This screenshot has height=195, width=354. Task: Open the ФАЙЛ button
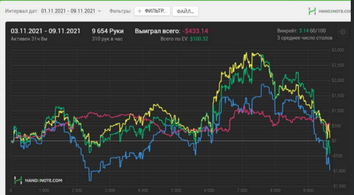[186, 11]
